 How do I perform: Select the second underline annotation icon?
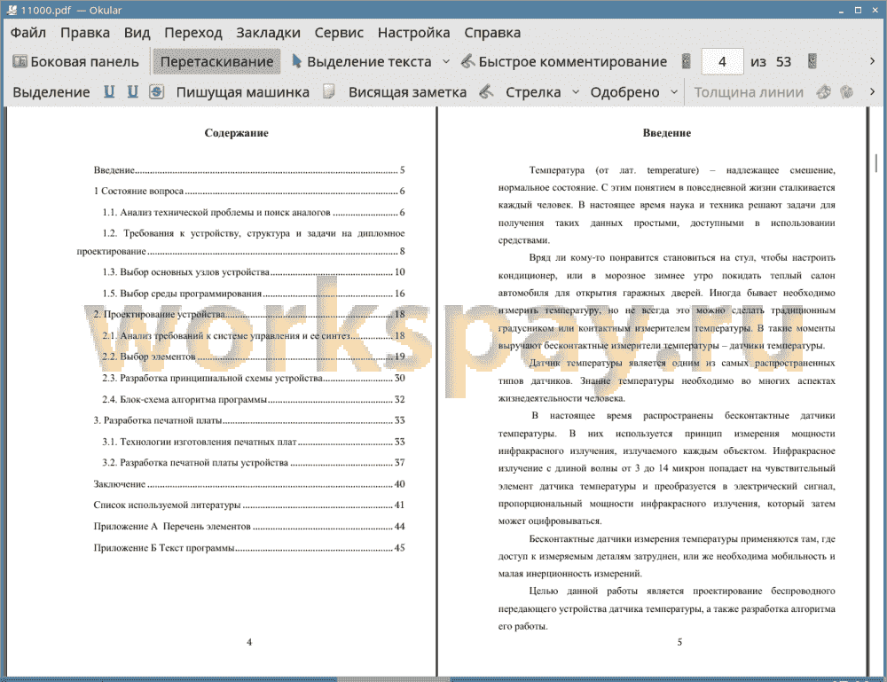pos(132,91)
